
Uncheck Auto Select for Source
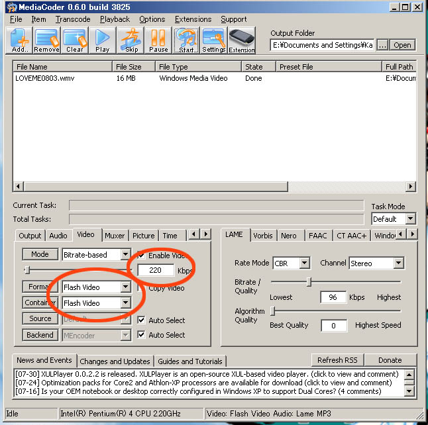tap(141, 320)
